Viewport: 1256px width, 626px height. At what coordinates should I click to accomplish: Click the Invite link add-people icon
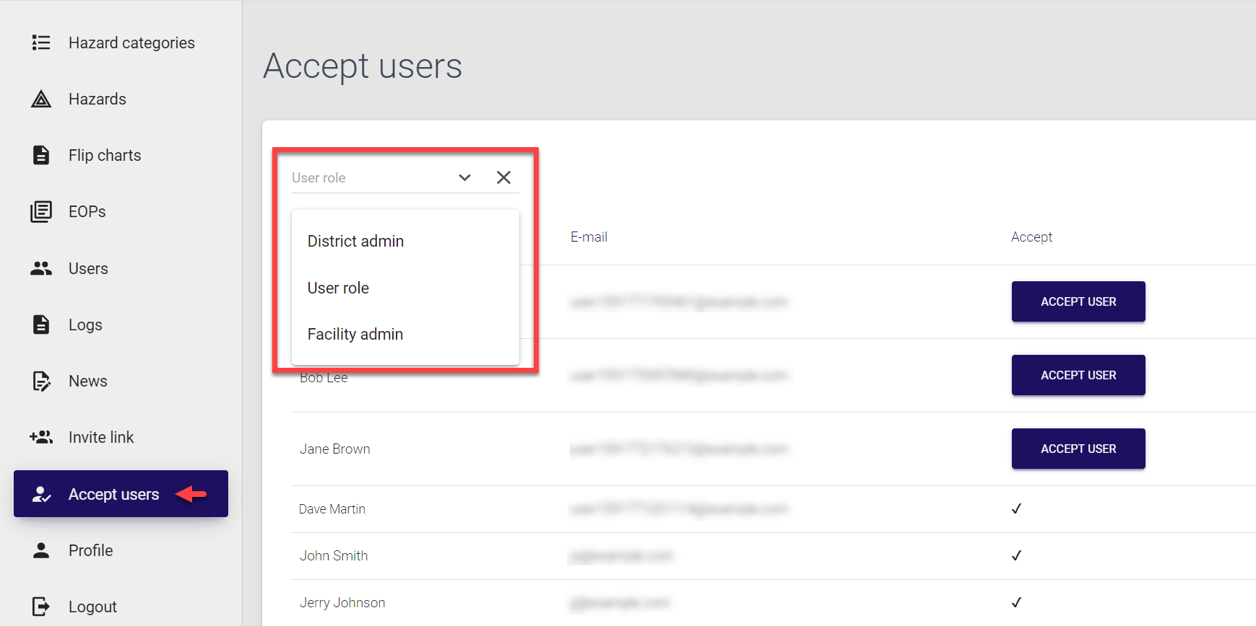(x=41, y=437)
